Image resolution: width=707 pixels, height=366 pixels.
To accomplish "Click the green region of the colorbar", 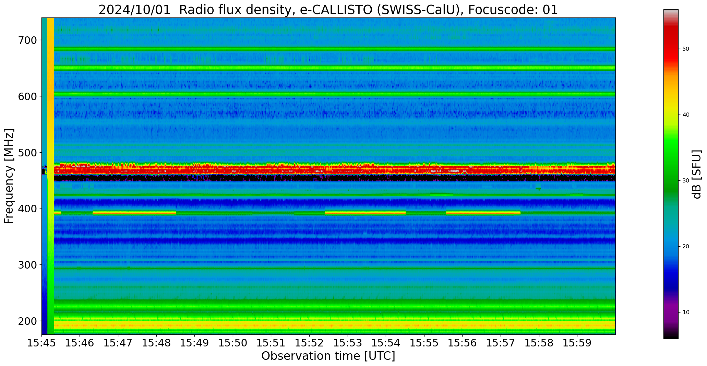I will point(671,161).
